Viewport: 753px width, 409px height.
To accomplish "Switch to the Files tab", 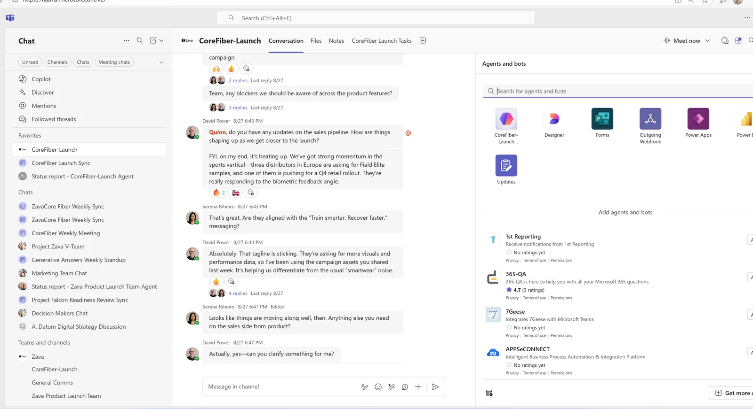I will coord(316,41).
